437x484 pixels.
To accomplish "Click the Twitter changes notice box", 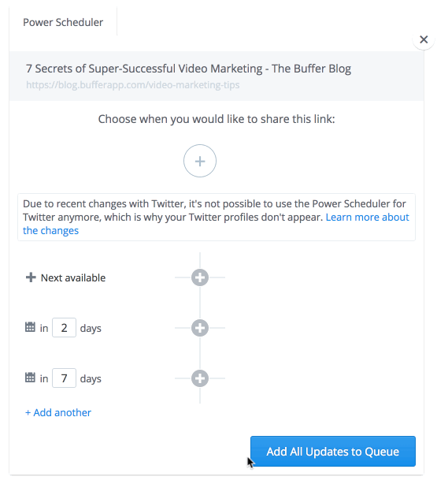I will [x=217, y=217].
